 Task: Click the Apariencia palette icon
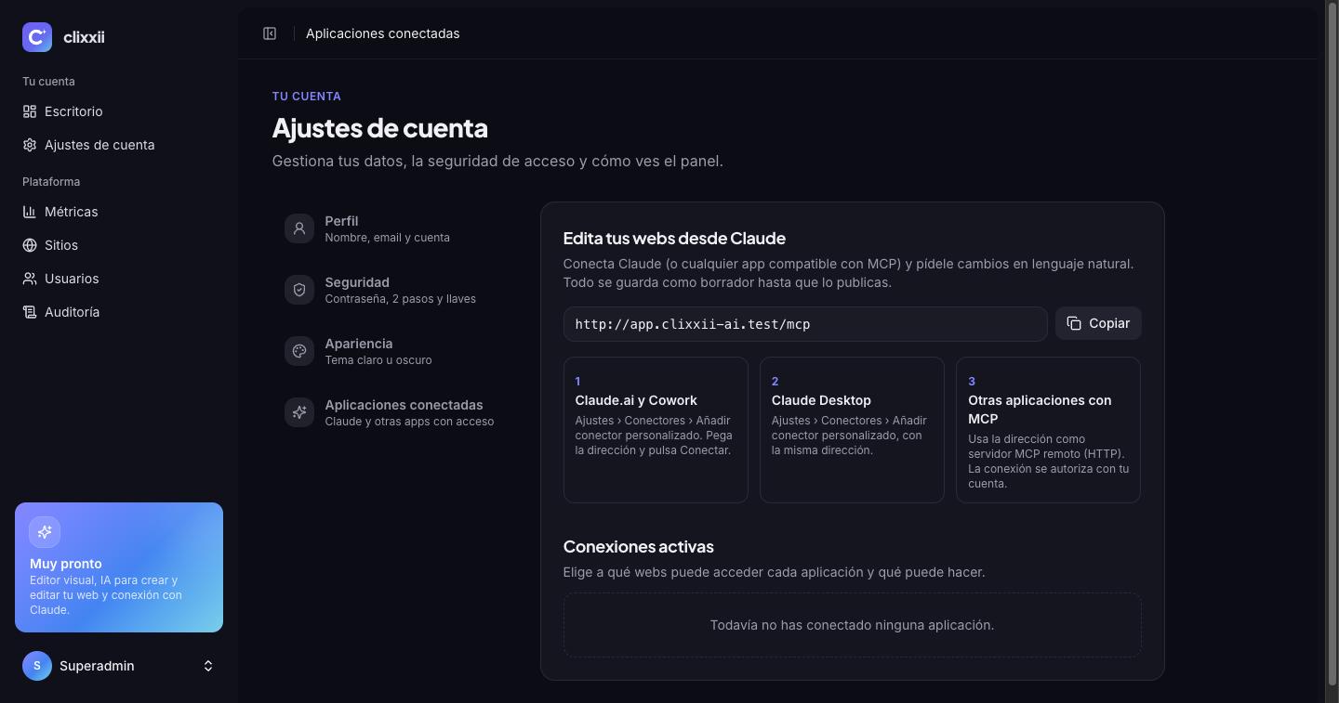click(x=299, y=351)
